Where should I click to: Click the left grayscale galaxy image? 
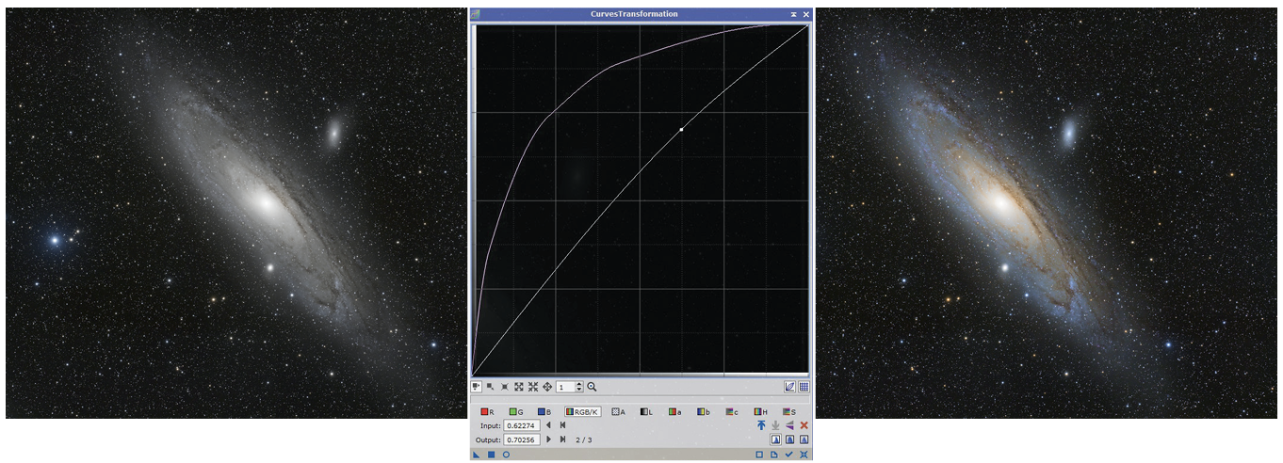[235, 213]
